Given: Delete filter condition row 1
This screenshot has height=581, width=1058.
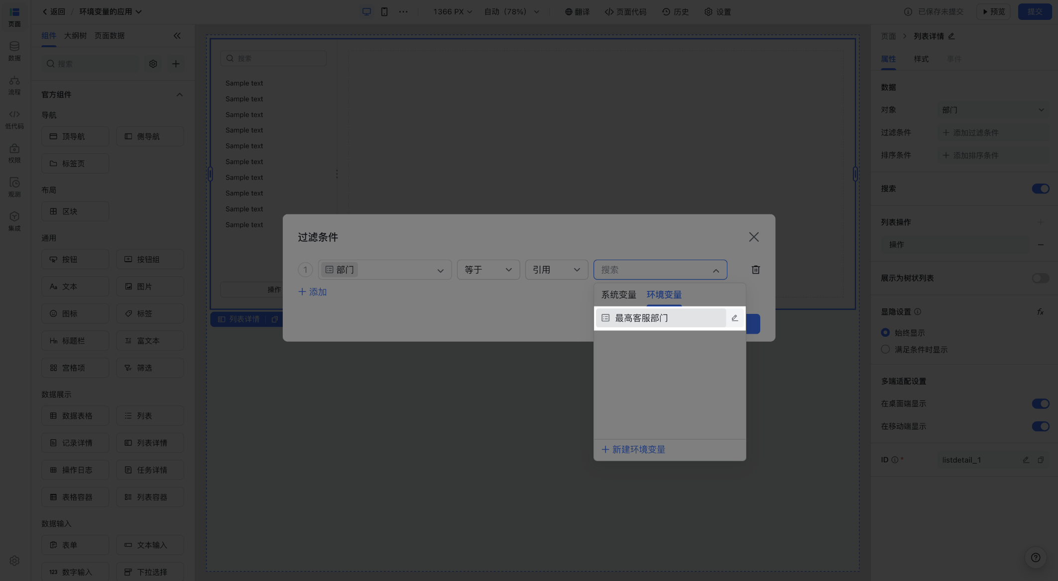Looking at the screenshot, I should pyautogui.click(x=755, y=270).
